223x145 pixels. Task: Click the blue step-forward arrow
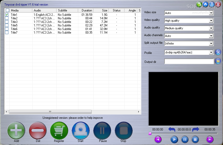(x=196, y=129)
